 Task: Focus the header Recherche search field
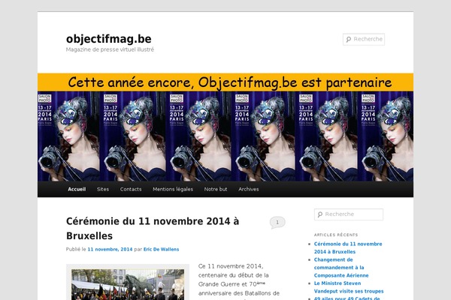click(364, 39)
